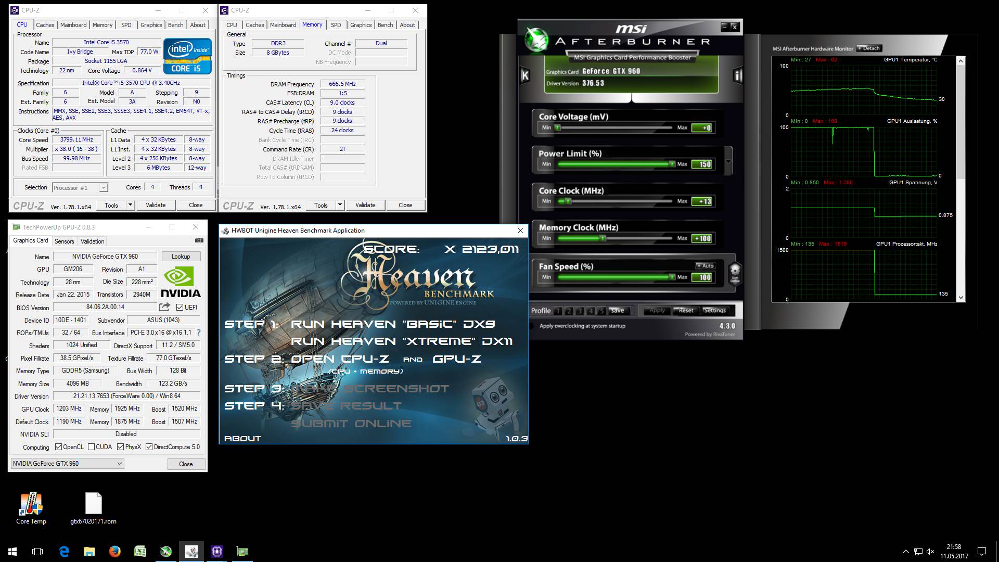
Task: Click Validate in the first CPU-Z window
Action: click(x=156, y=205)
